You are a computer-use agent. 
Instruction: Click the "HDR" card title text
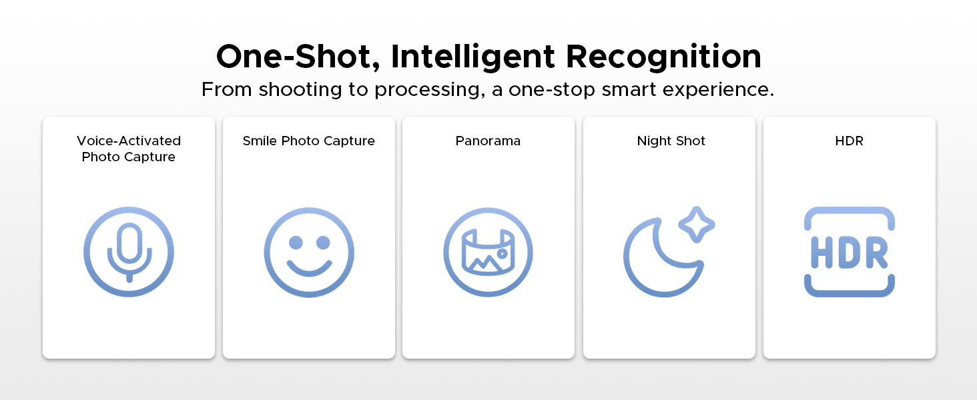tap(850, 141)
